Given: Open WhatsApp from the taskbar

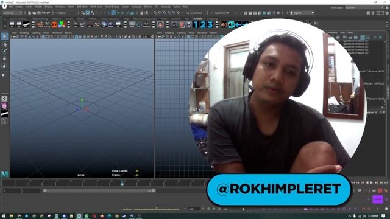Looking at the screenshot, I should click(x=87, y=216).
